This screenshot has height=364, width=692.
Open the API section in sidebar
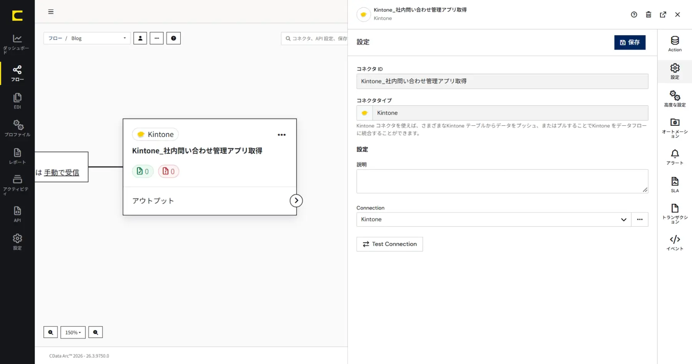[17, 214]
